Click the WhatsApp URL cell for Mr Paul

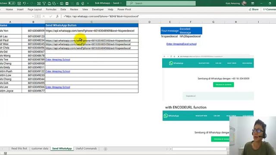point(91,40)
